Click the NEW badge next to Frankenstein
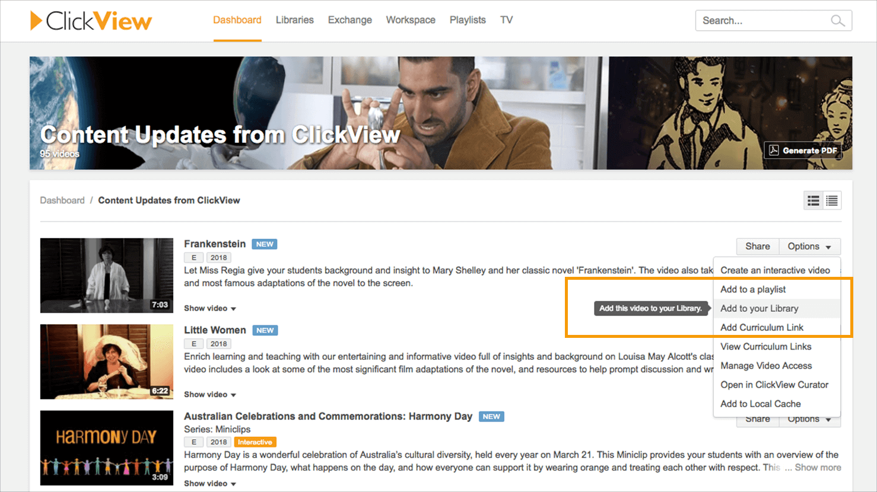 [264, 244]
